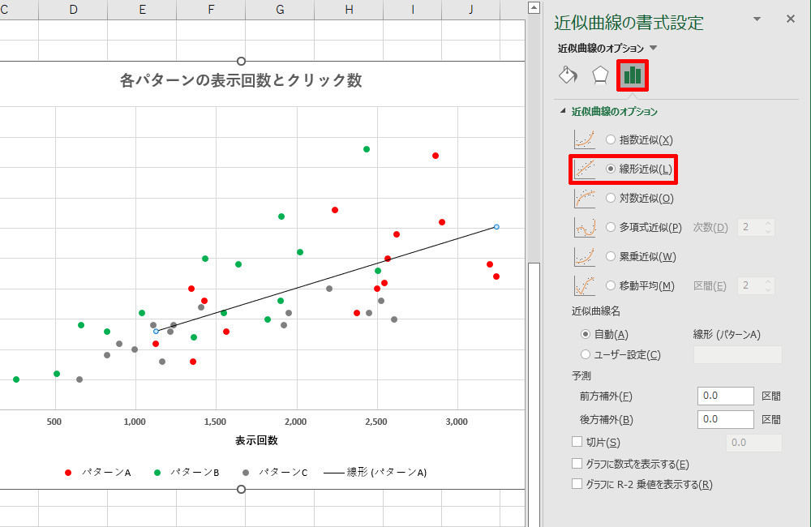Select column F header

point(211,9)
